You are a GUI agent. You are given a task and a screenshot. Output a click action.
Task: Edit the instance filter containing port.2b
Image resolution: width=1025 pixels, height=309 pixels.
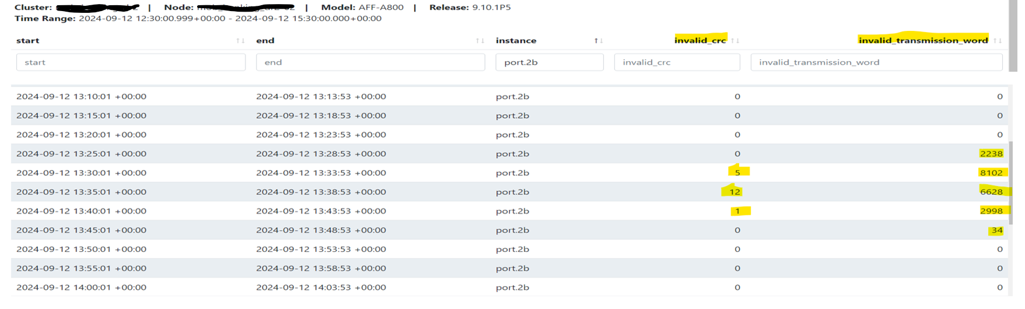tap(549, 62)
